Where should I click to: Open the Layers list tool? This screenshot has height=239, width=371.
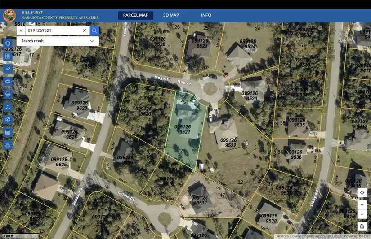point(8,43)
